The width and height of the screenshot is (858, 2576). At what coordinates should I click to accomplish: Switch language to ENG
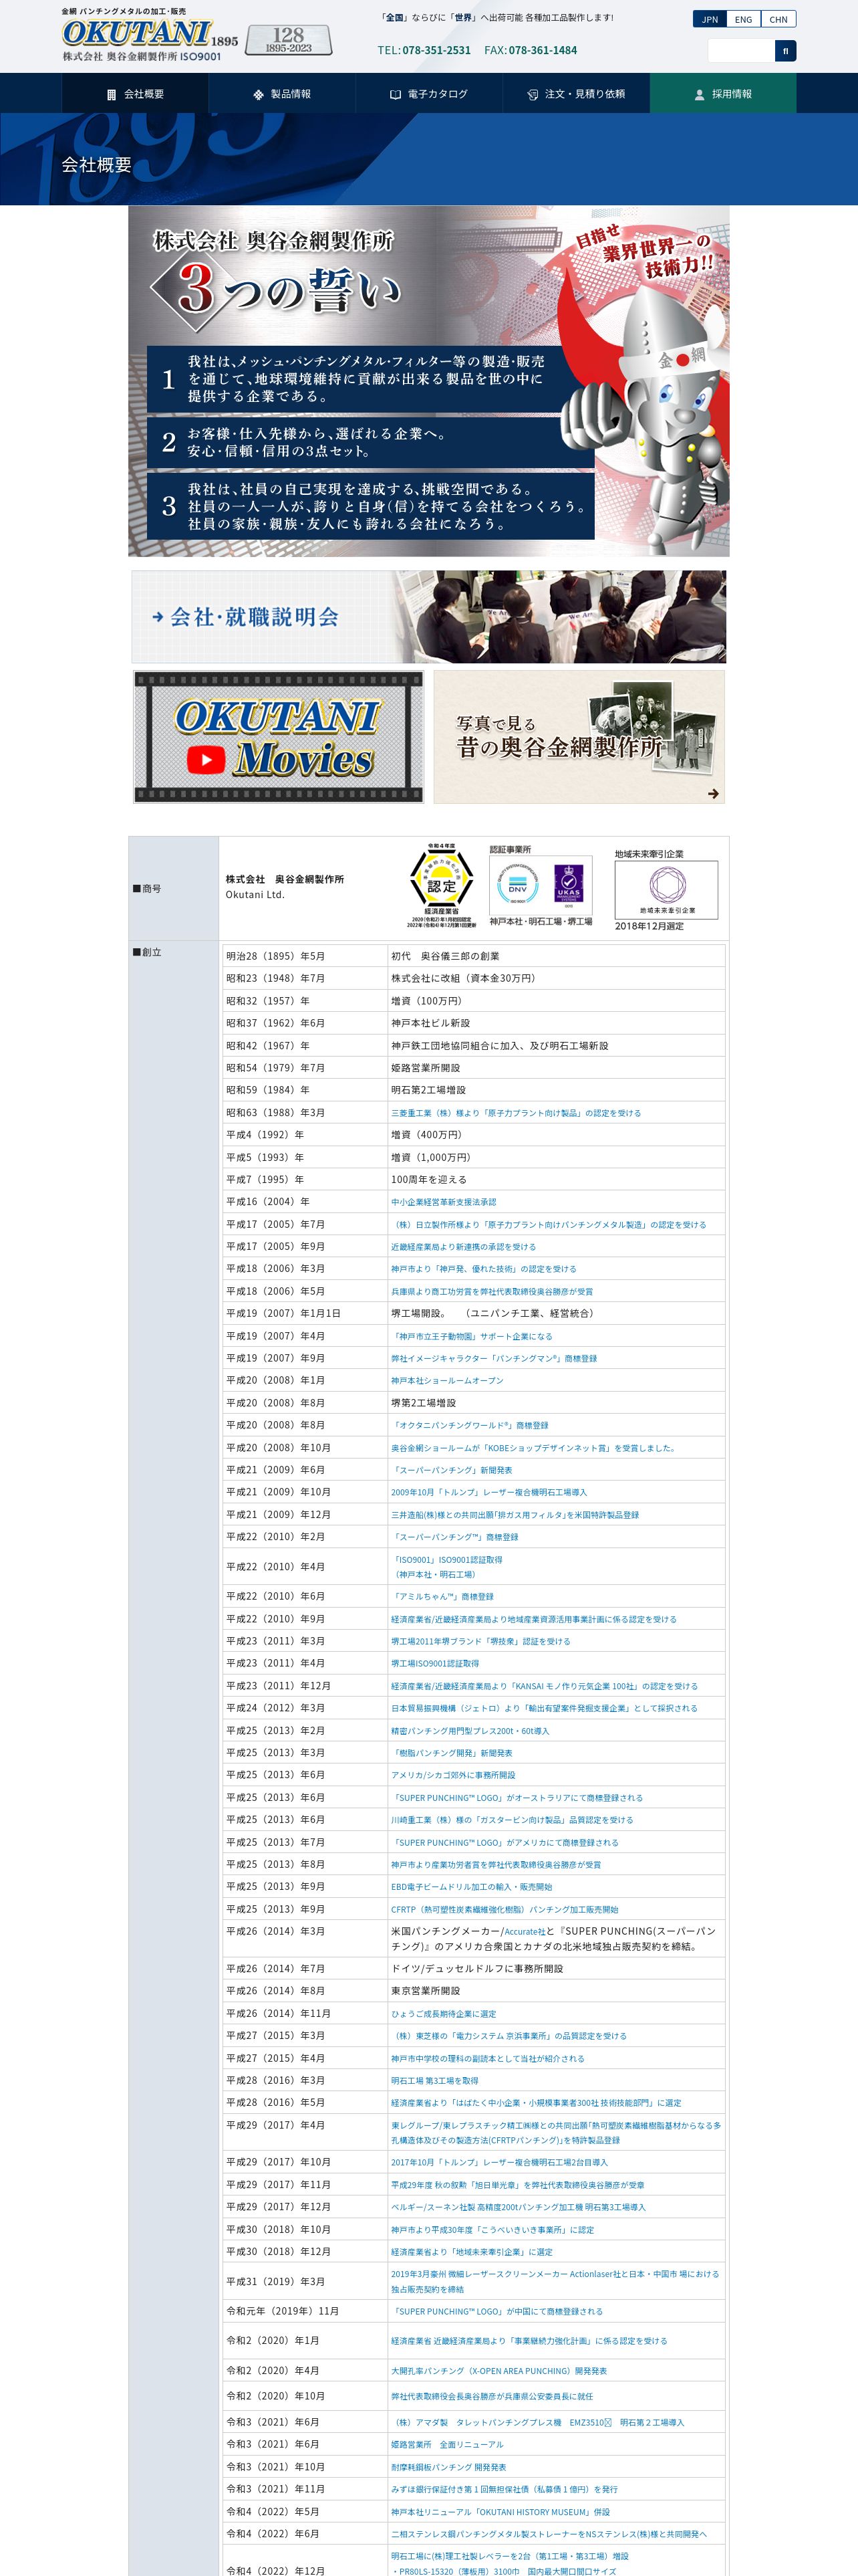(743, 19)
